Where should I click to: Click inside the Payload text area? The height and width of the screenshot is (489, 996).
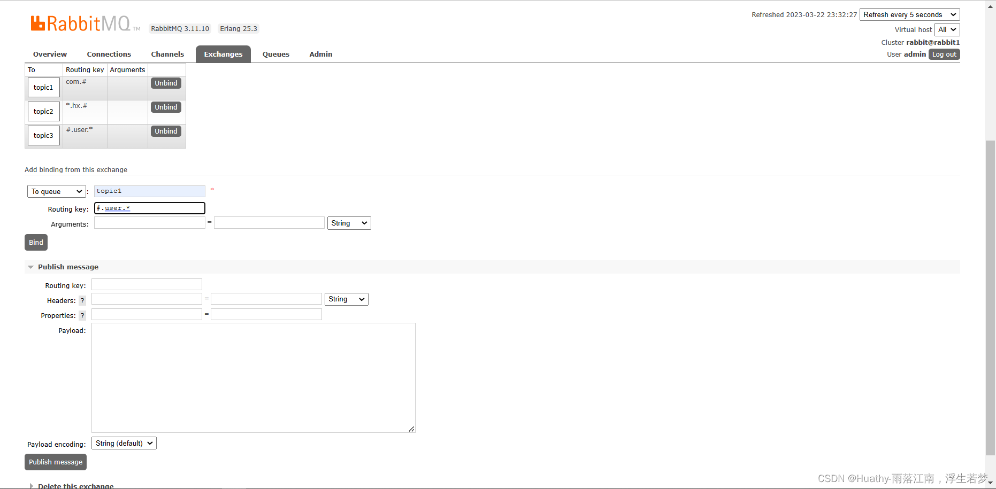(x=253, y=377)
